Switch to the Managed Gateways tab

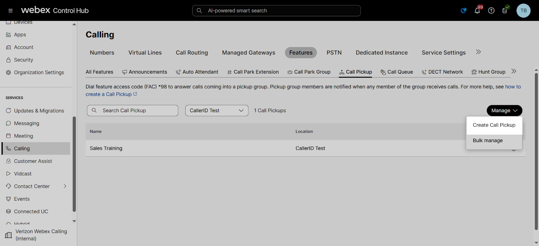[x=249, y=53]
